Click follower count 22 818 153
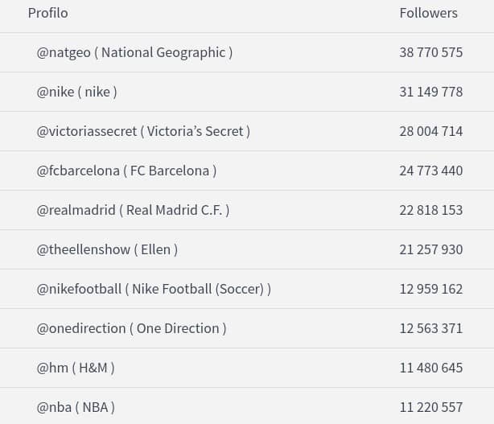494x424 pixels. 431,210
